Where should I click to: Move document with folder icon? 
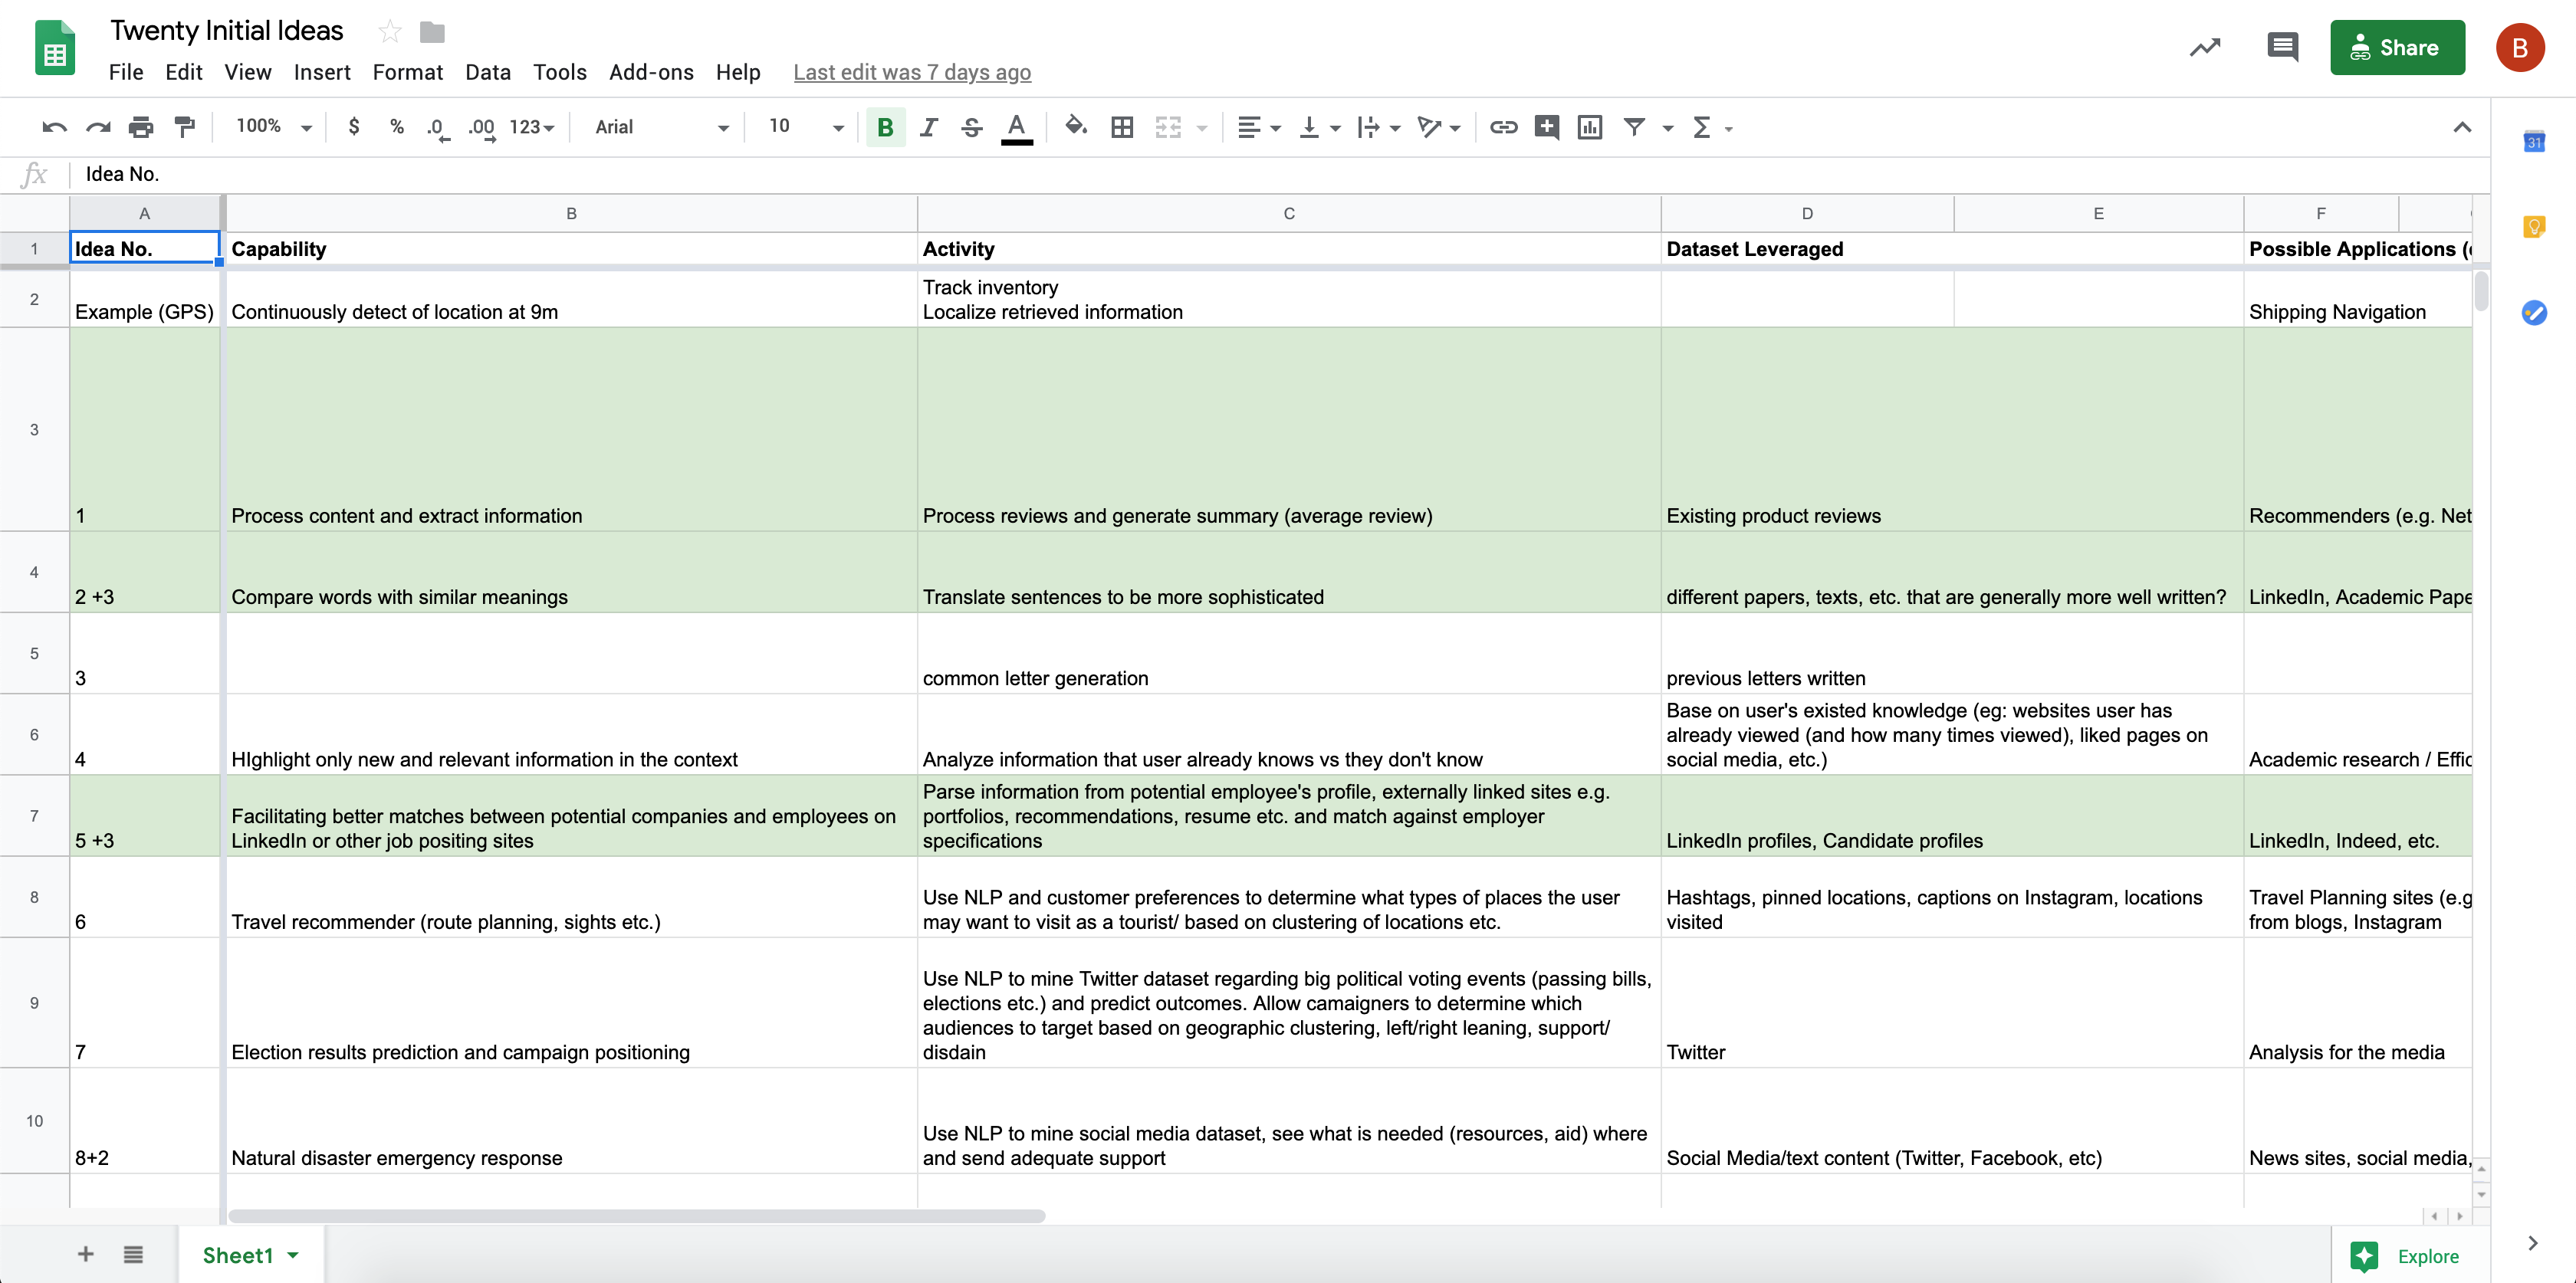click(x=432, y=32)
